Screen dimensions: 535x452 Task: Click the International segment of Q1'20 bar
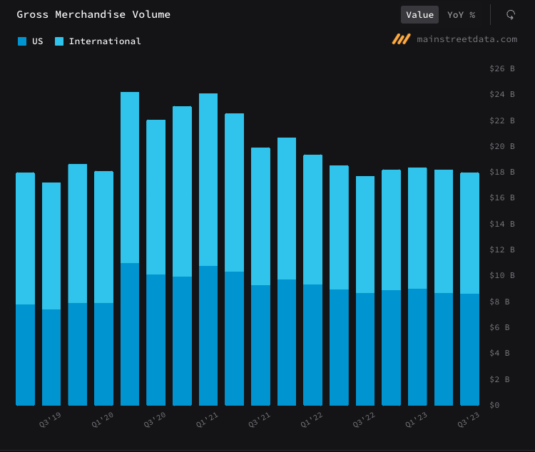tap(103, 235)
